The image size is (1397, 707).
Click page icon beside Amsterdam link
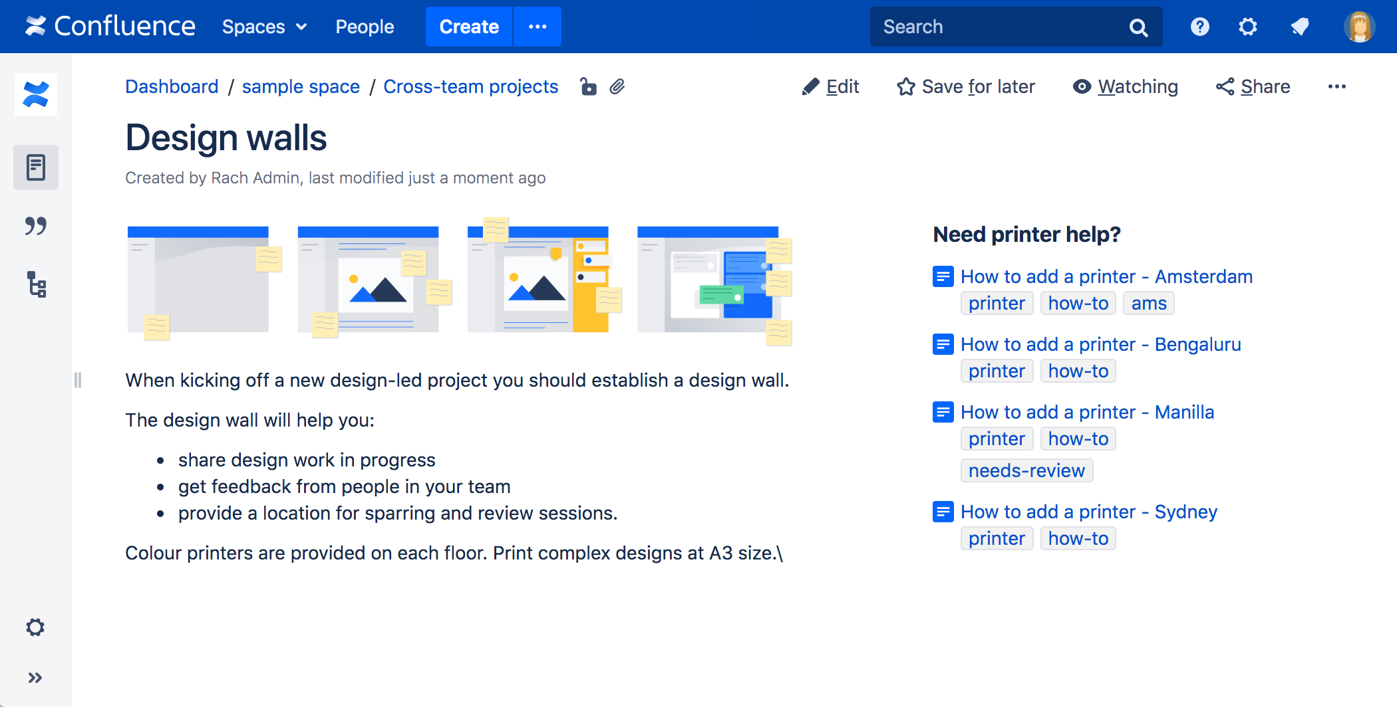pyautogui.click(x=943, y=276)
